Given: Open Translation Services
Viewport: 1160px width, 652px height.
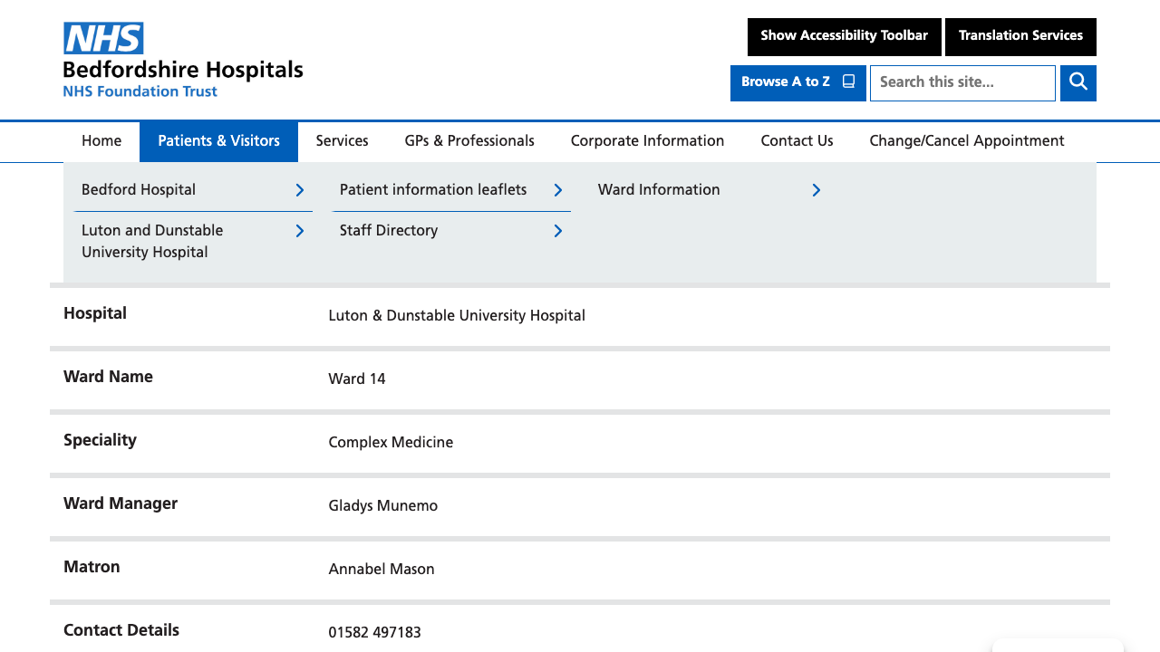Looking at the screenshot, I should 1020,36.
